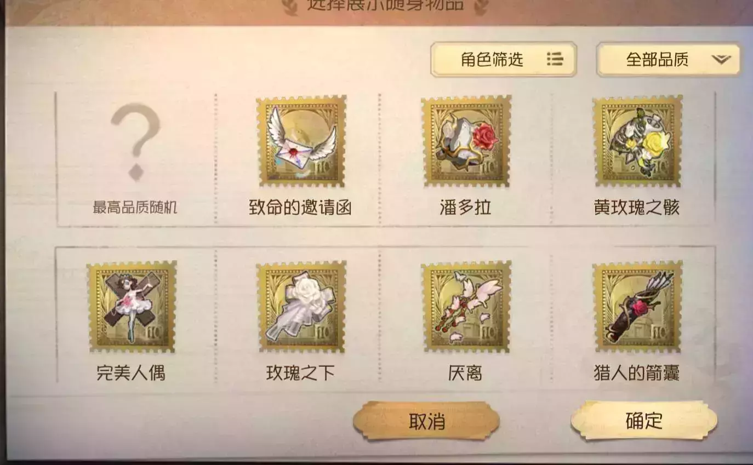Pick the 猎人的箭囊 quiver stamp

point(638,307)
